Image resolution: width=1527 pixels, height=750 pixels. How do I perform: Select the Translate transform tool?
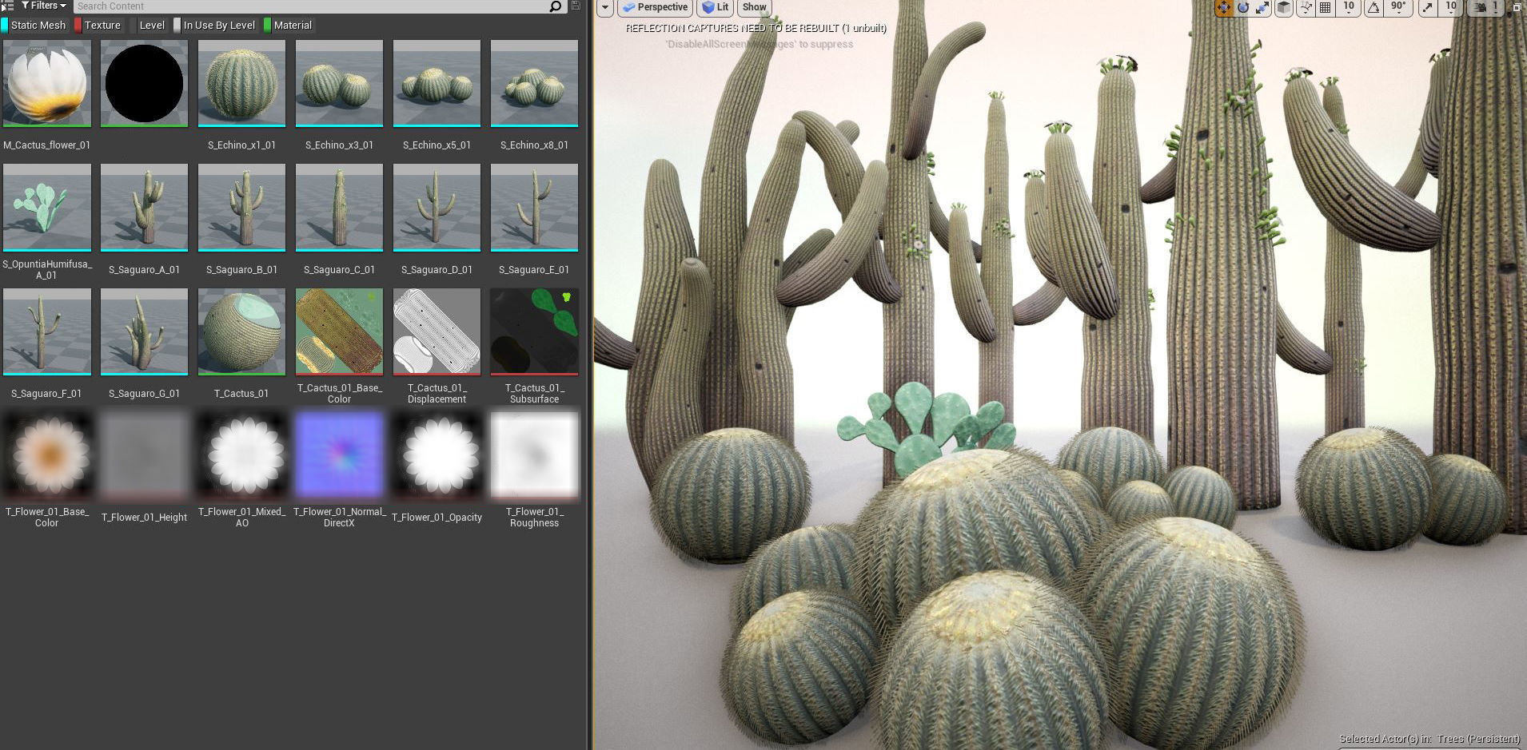coord(1224,7)
